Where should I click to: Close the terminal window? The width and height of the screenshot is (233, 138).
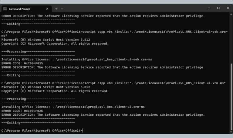pyautogui.click(x=228, y=8)
